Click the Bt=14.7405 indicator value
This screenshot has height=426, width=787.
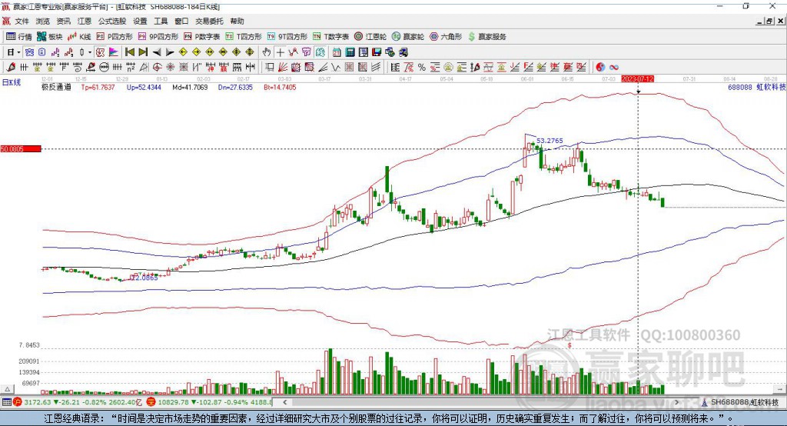pyautogui.click(x=280, y=87)
